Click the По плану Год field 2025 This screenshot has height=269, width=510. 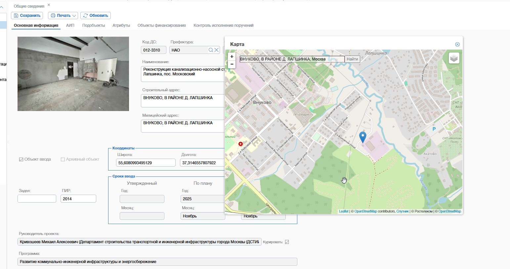(x=202, y=199)
